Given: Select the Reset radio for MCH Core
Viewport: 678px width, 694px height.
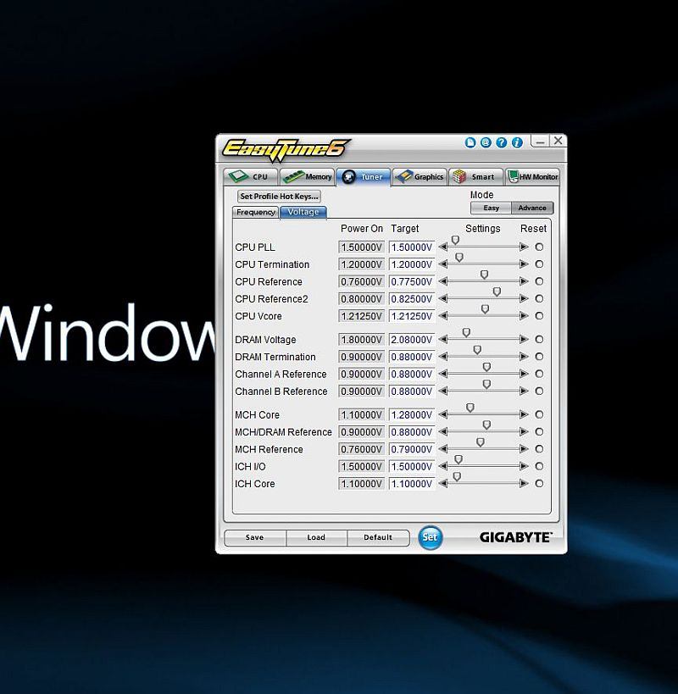Looking at the screenshot, I should 539,414.
